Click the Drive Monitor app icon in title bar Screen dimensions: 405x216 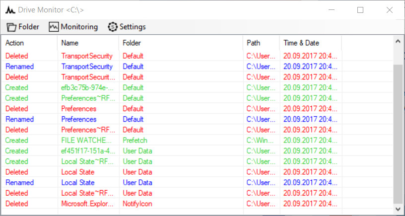click(10, 10)
